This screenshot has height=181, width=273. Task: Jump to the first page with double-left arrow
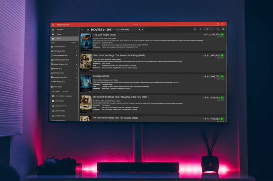click(x=195, y=29)
